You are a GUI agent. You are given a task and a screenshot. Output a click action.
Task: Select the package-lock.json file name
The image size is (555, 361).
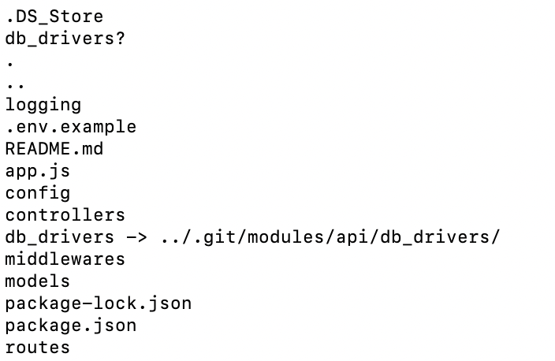(98, 303)
